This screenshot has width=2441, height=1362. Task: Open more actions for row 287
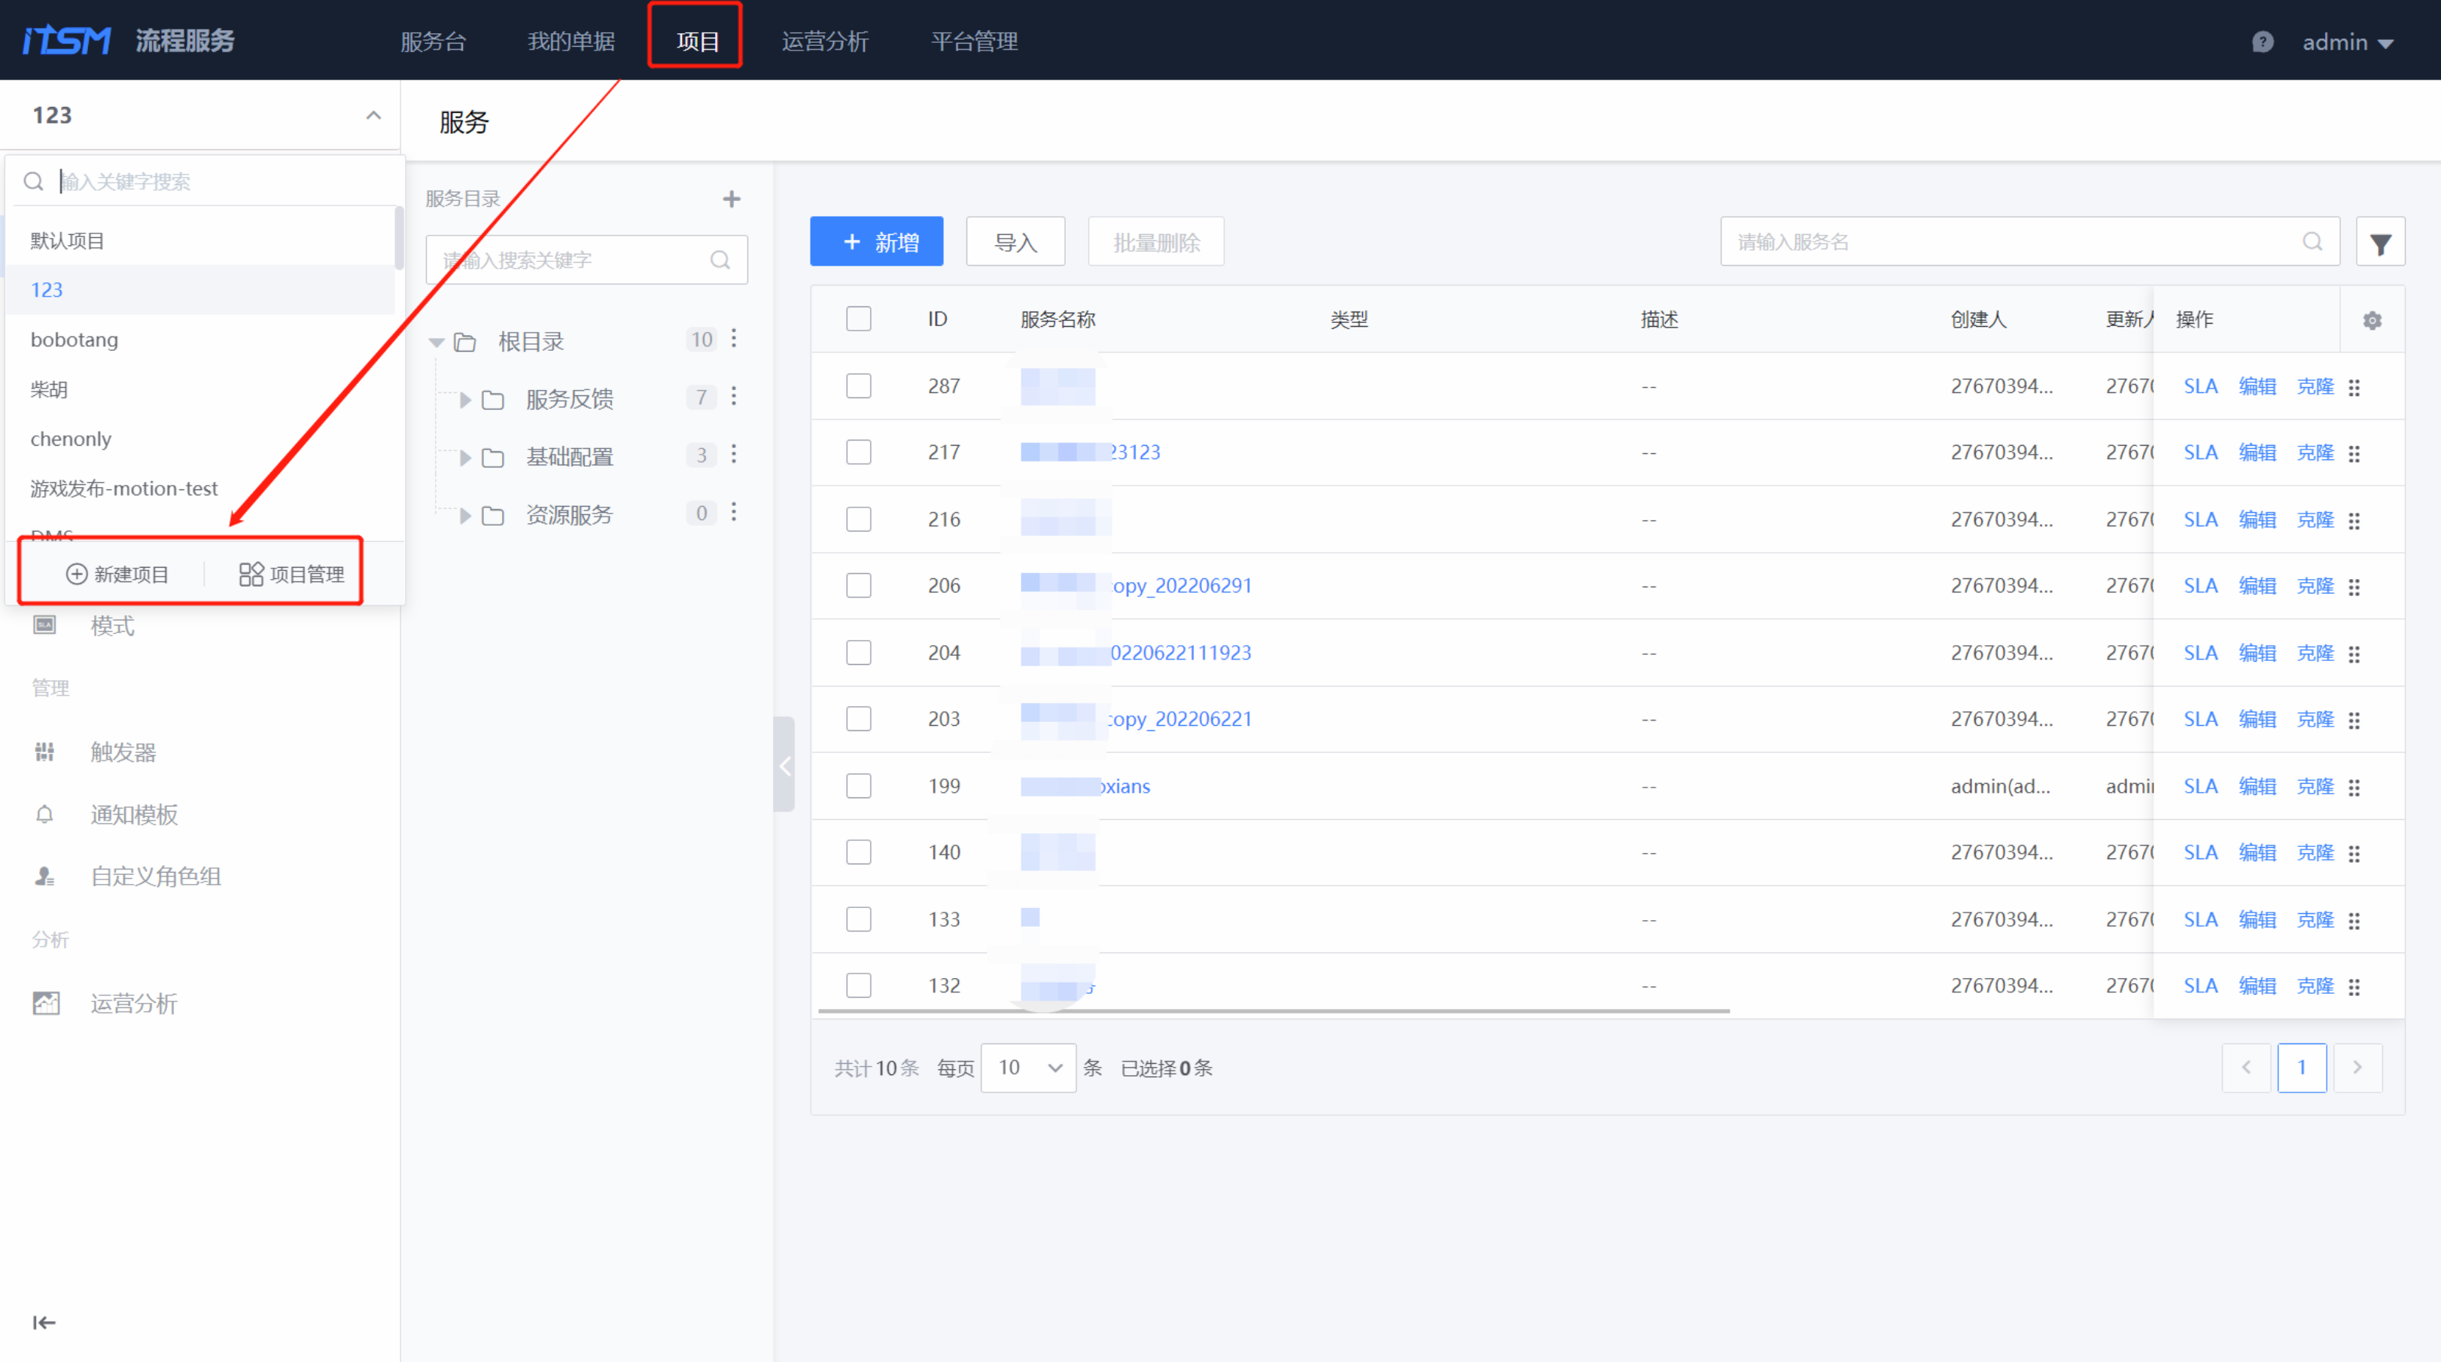pyautogui.click(x=2354, y=387)
